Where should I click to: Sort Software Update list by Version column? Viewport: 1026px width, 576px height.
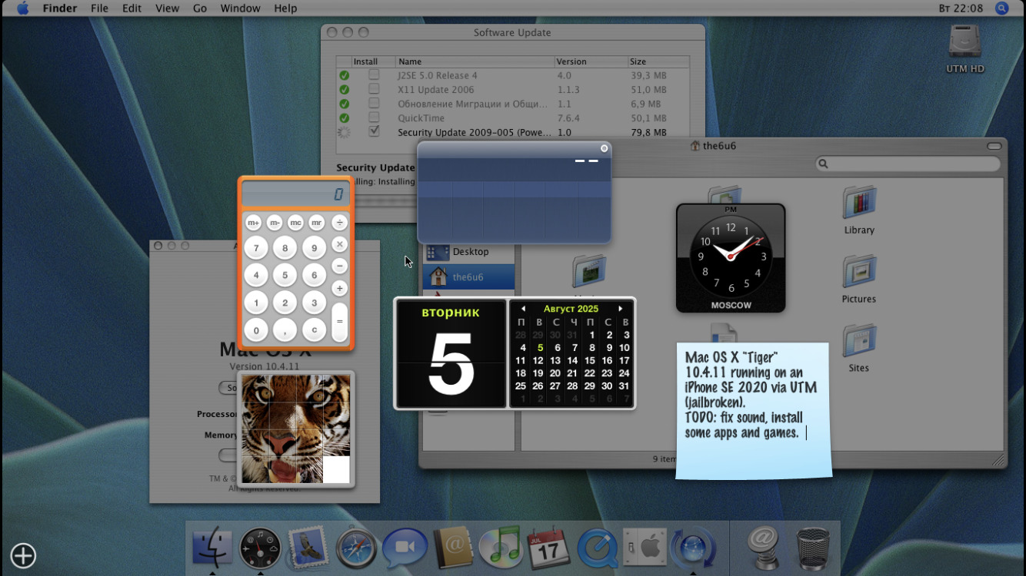(591, 61)
